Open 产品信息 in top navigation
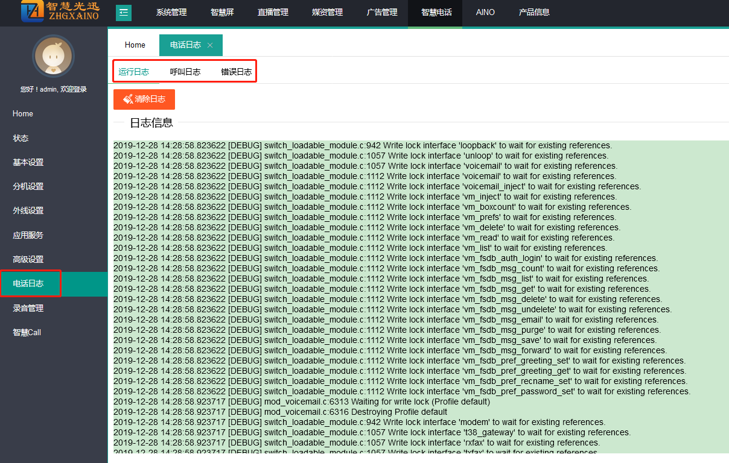This screenshot has height=463, width=729. [534, 13]
